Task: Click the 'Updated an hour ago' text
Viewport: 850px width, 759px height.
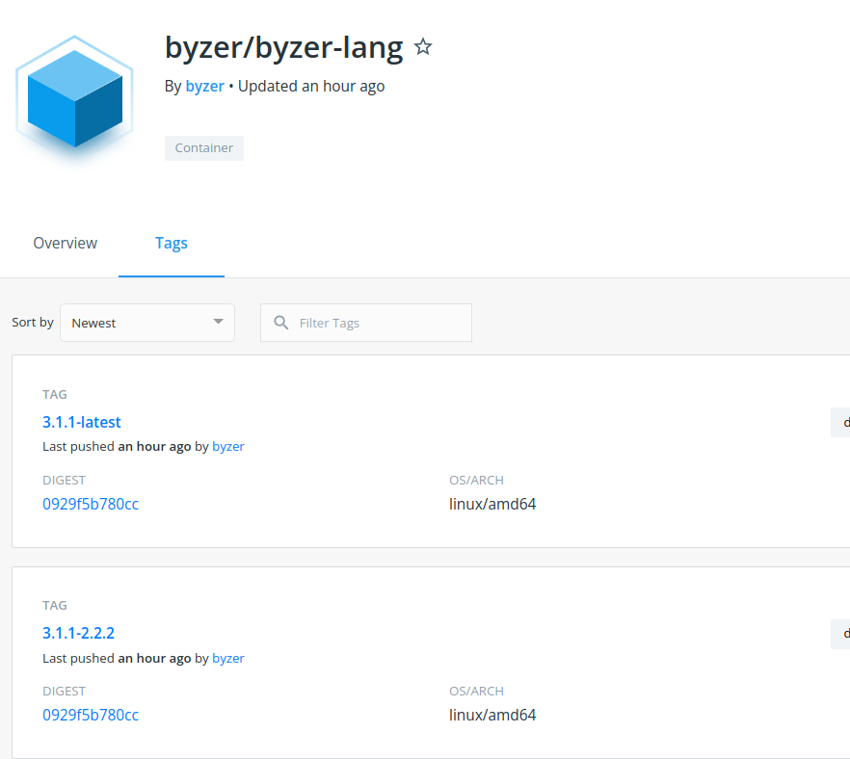Action: coord(311,86)
